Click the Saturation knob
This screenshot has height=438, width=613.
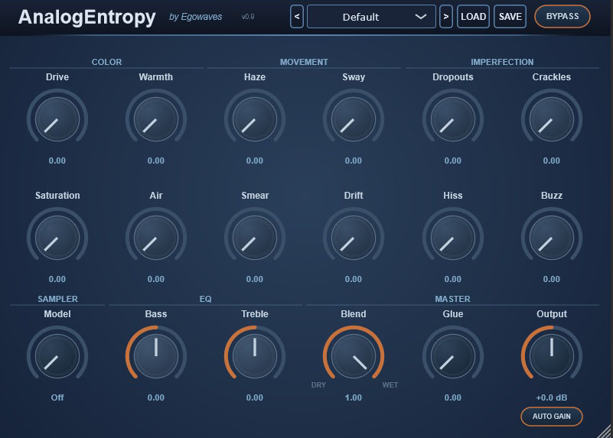[57, 238]
